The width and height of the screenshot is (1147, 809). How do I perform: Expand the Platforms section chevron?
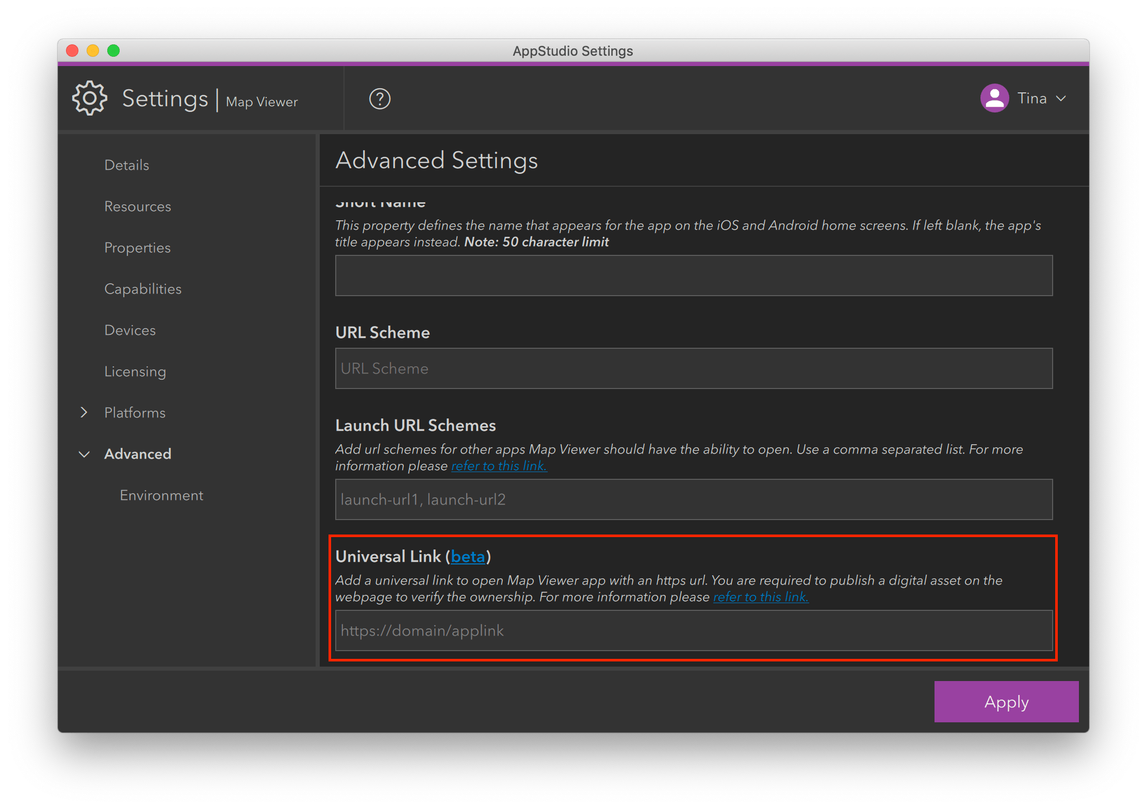(84, 412)
